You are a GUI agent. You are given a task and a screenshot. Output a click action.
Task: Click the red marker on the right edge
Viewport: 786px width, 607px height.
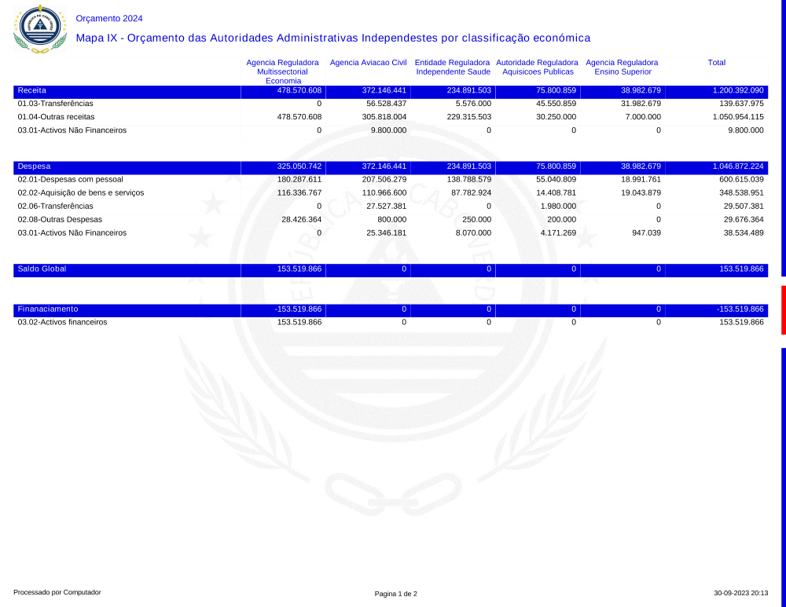(783, 310)
